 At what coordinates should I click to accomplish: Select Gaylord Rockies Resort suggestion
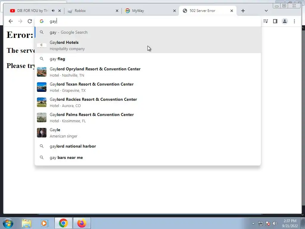pos(148,102)
